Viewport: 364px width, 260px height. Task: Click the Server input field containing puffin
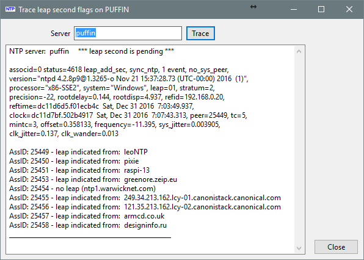(128, 33)
